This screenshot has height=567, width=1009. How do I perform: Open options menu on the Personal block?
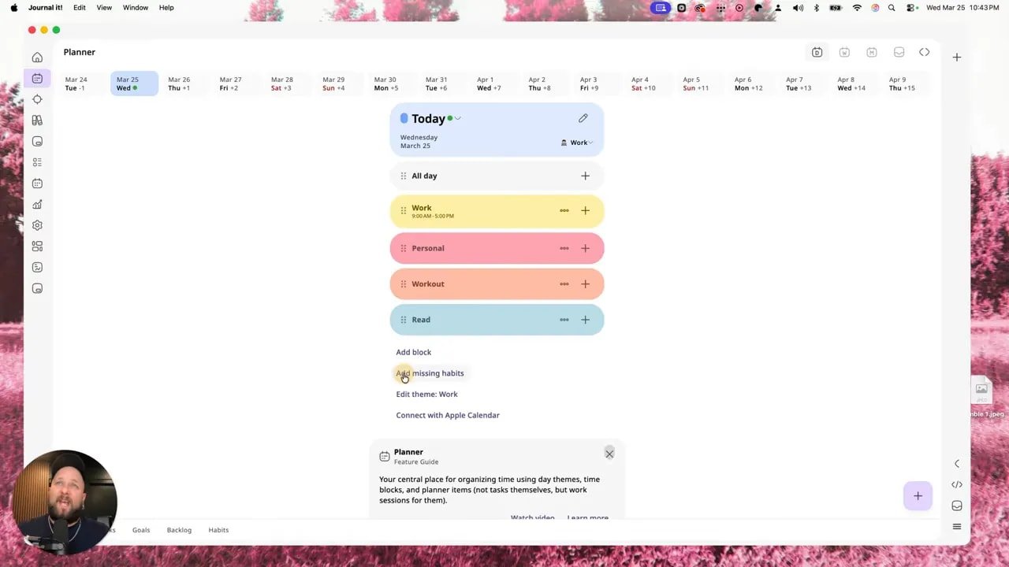tap(564, 248)
